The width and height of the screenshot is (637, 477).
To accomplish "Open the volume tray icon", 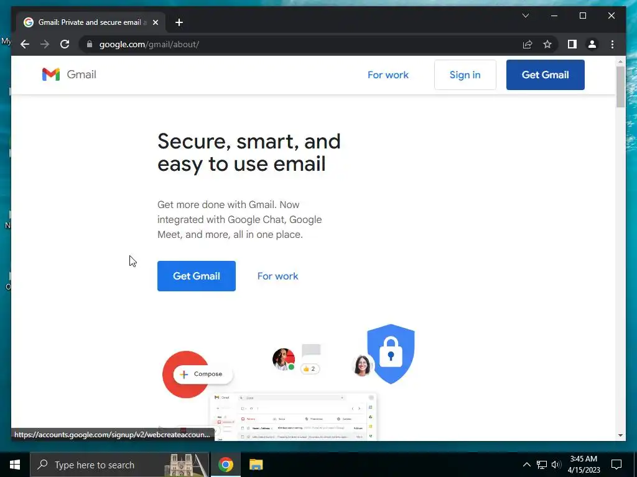I will [556, 465].
